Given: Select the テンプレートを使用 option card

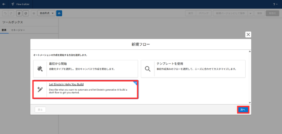Looking at the screenshot, I should click(x=193, y=69).
